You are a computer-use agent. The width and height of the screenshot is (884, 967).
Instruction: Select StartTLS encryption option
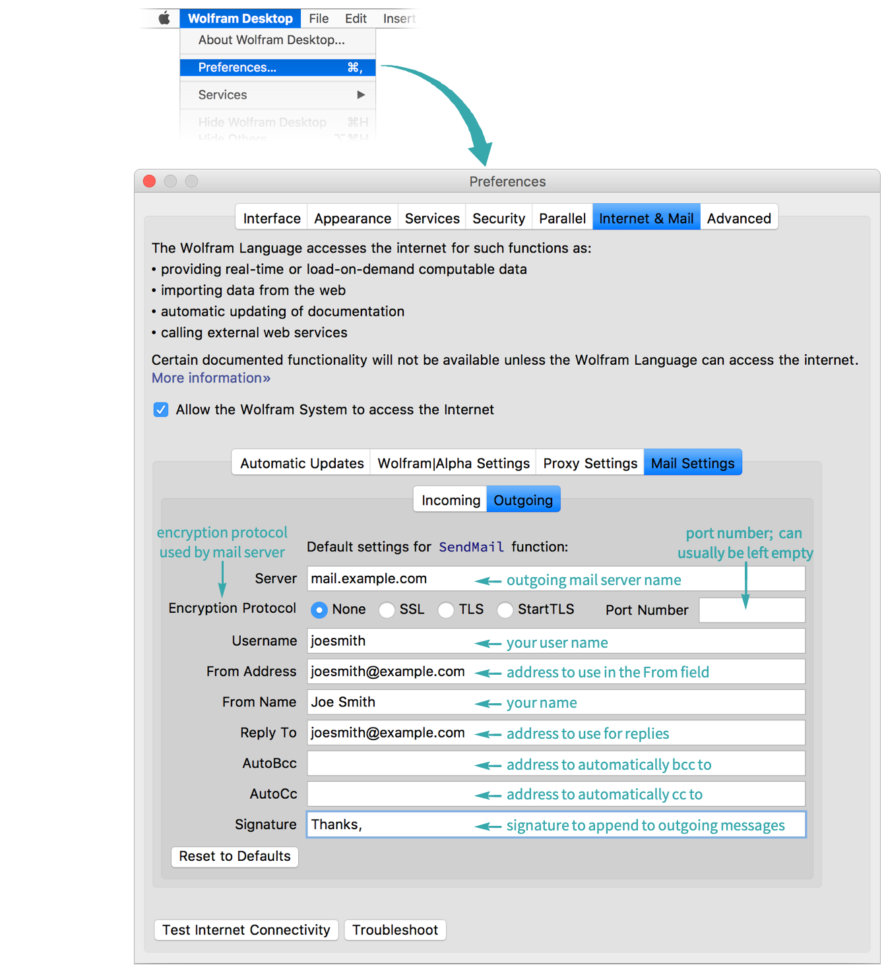(x=505, y=610)
